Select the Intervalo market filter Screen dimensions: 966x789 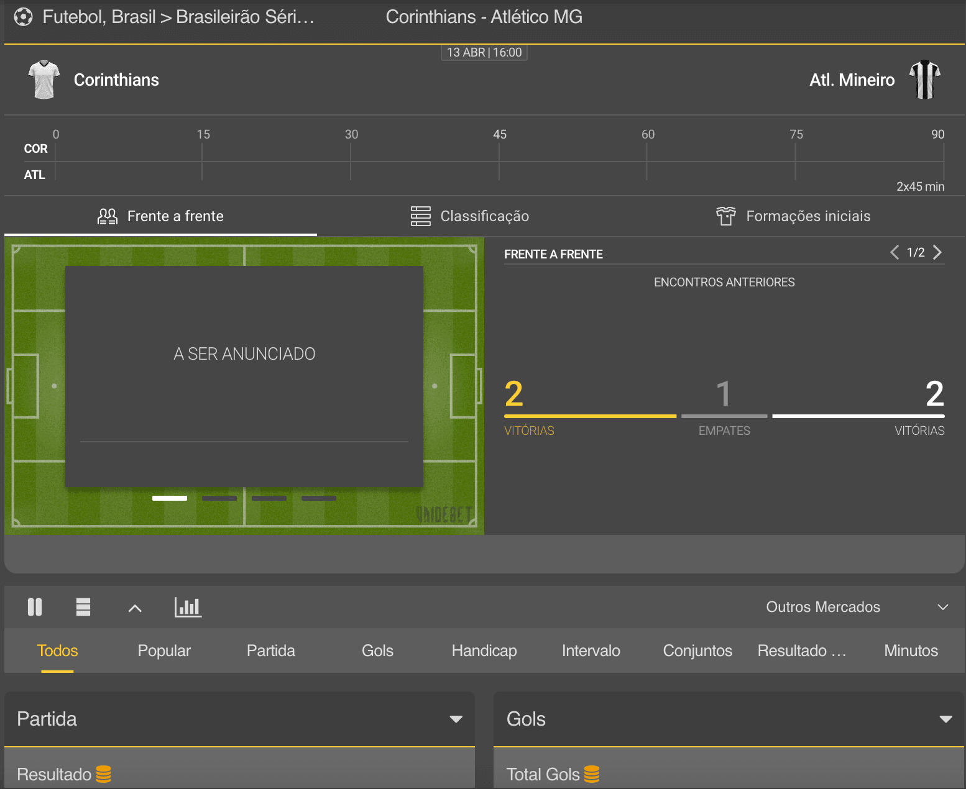tap(591, 650)
